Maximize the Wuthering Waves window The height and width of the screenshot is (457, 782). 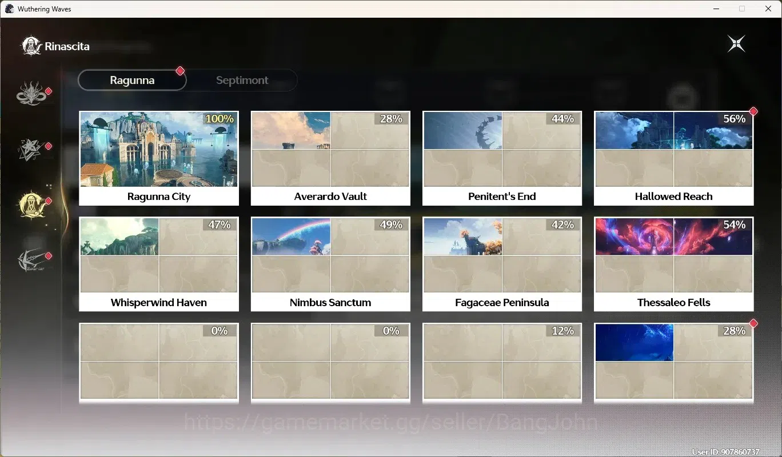[x=742, y=9]
